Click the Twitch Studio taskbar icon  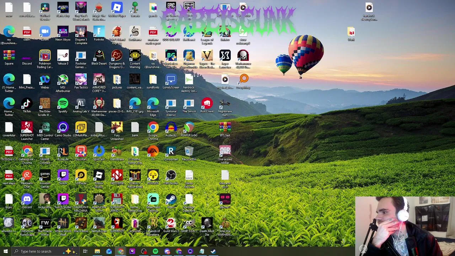point(132,251)
